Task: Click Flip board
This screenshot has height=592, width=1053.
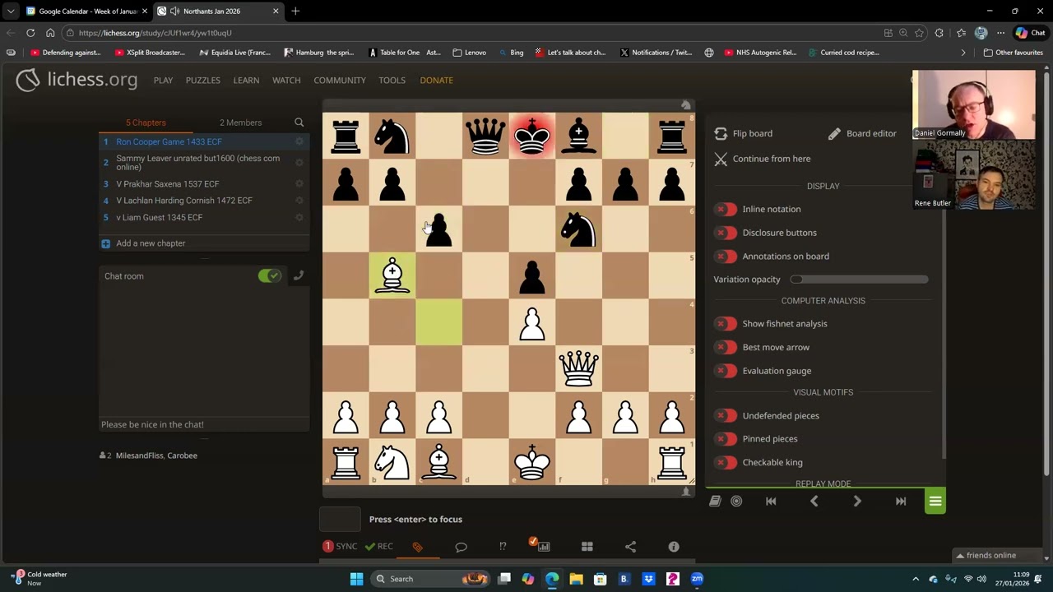Action: pos(744,133)
